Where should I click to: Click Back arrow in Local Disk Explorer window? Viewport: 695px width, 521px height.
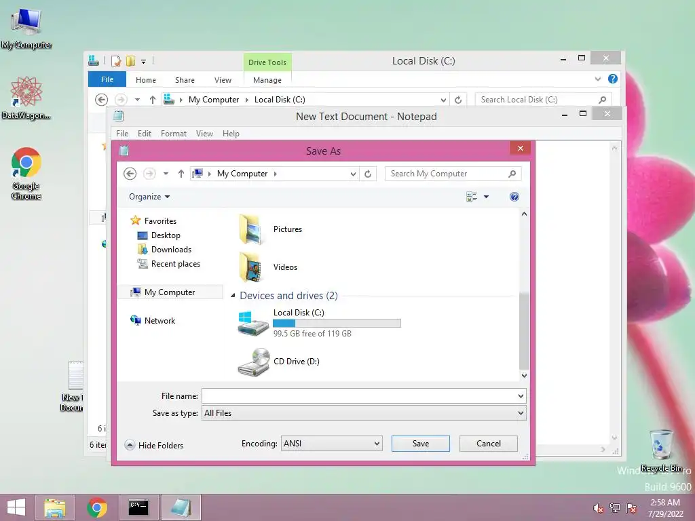point(102,100)
